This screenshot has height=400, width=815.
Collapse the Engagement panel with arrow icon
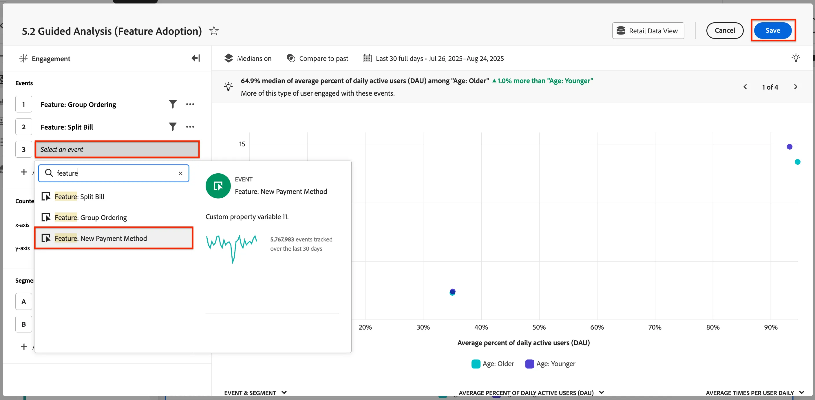[195, 58]
